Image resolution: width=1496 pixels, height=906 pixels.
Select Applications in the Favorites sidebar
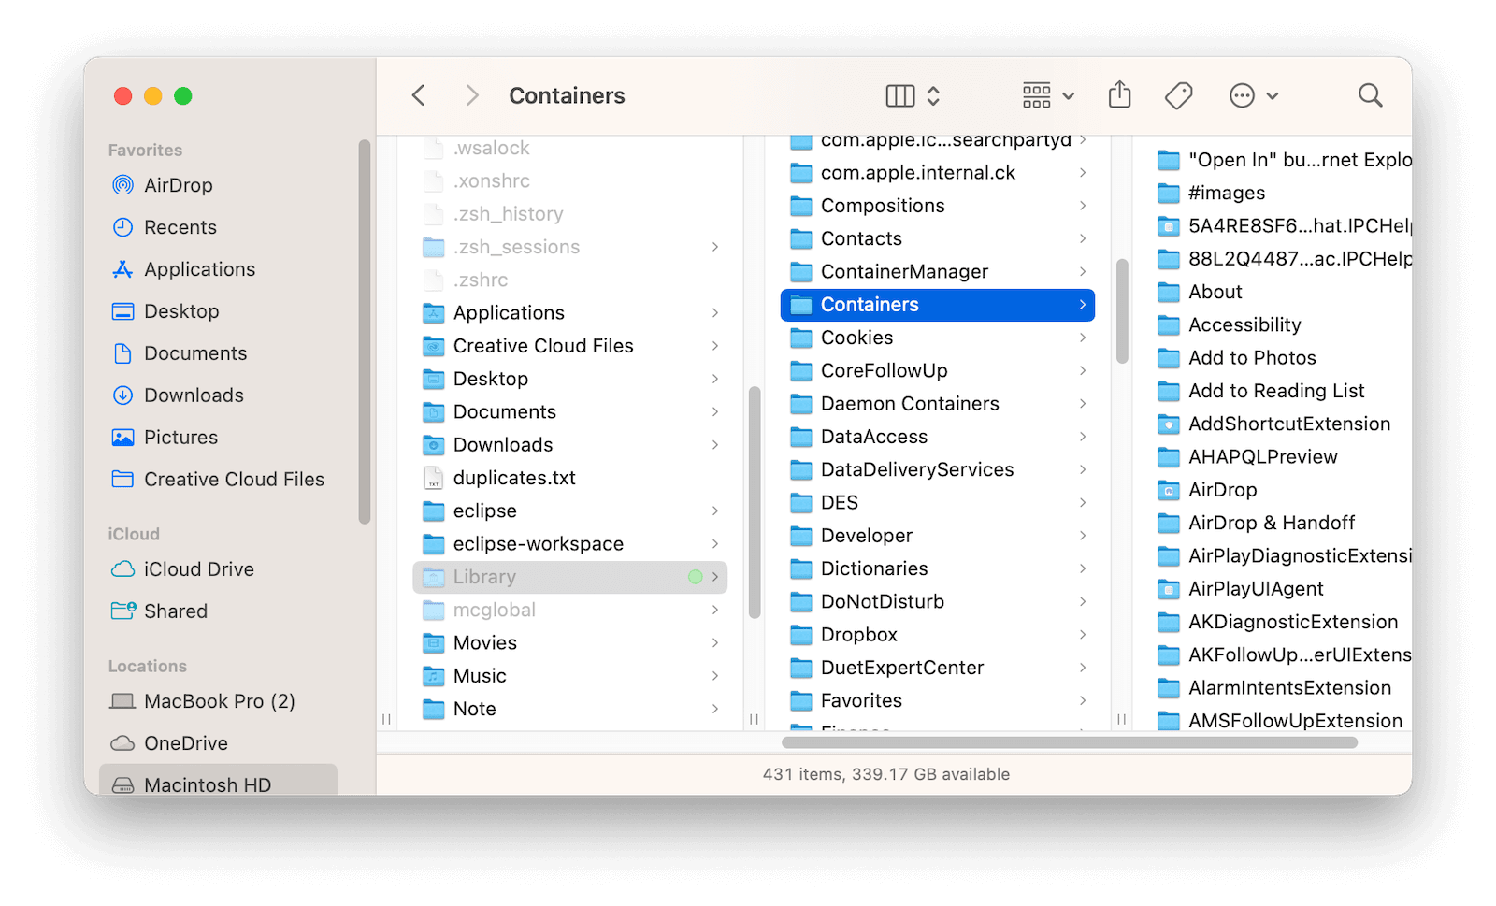tap(199, 269)
